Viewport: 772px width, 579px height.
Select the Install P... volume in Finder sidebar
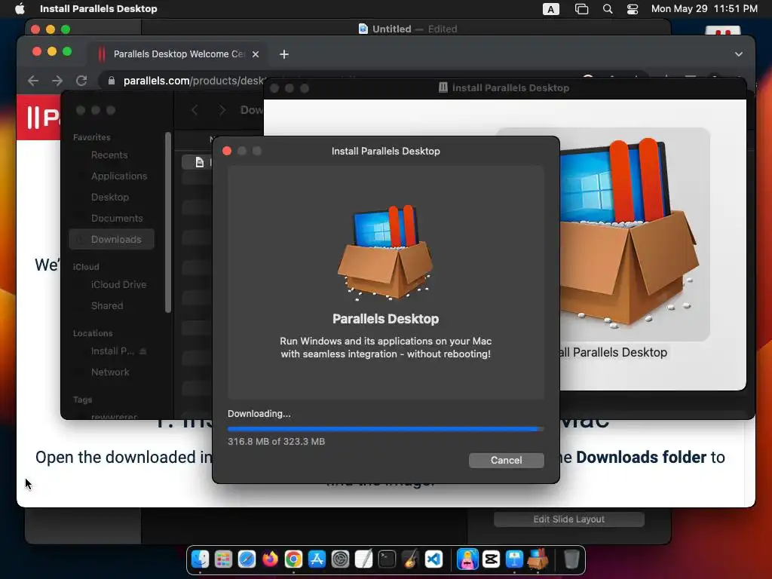(x=112, y=351)
